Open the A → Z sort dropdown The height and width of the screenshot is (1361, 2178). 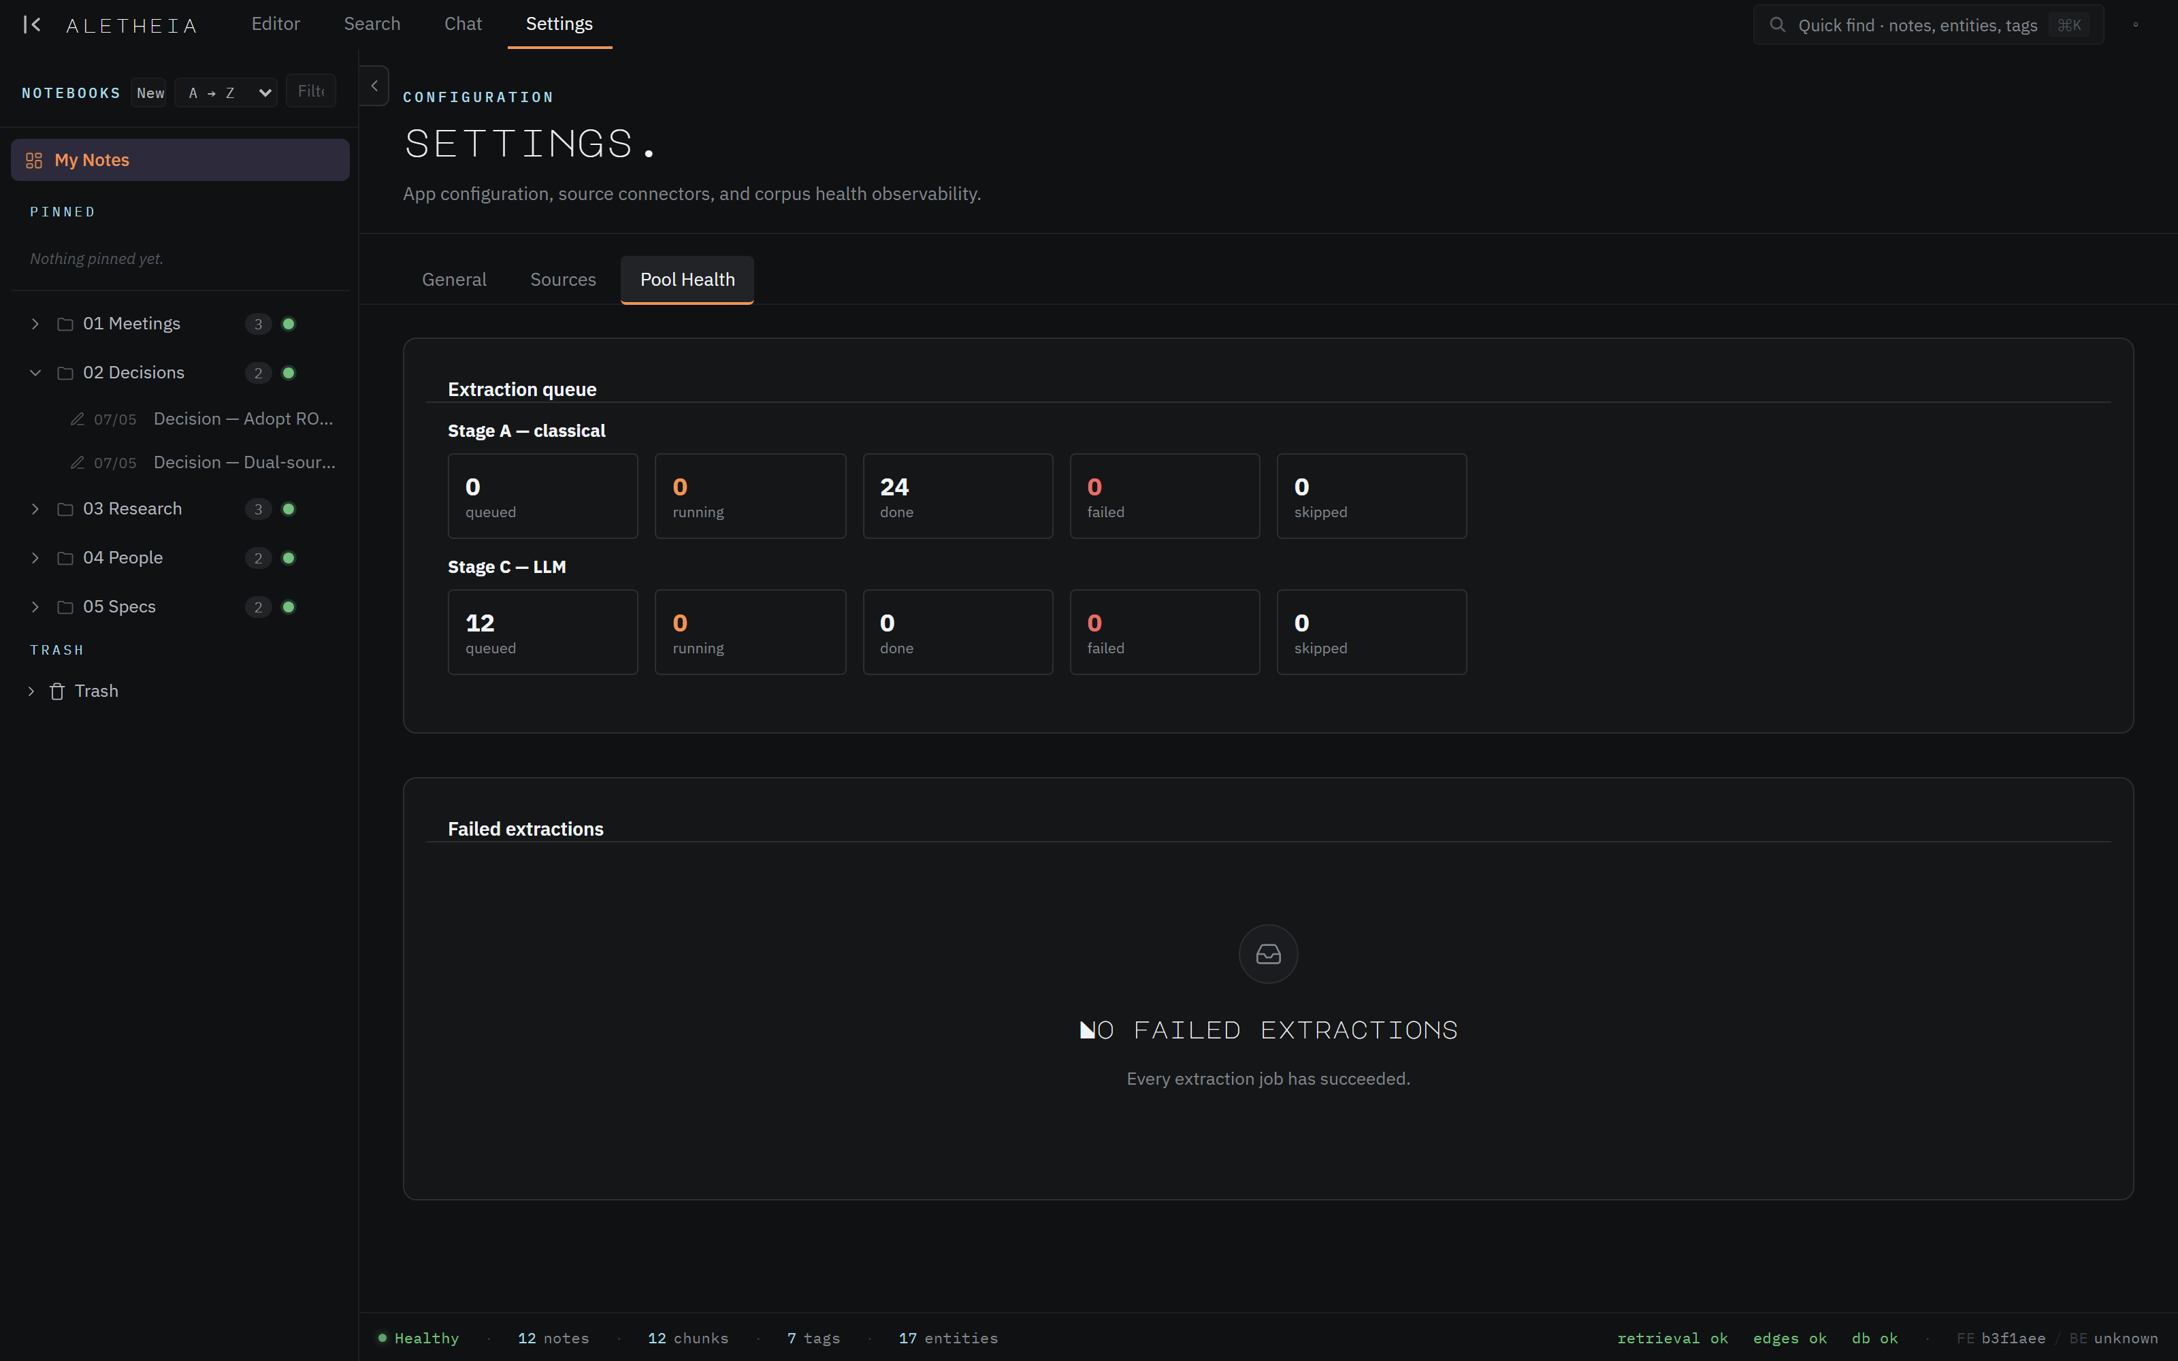[226, 93]
